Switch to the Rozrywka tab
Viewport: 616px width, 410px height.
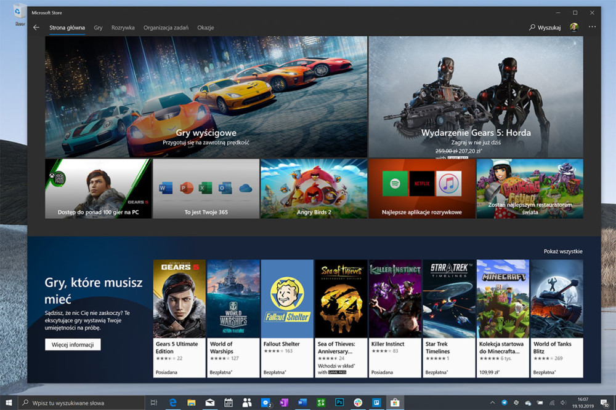click(123, 28)
